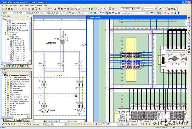Viewport: 192px width, 129px height.
Task: Click the Save icon in the toolbar
Action: pos(12,9)
